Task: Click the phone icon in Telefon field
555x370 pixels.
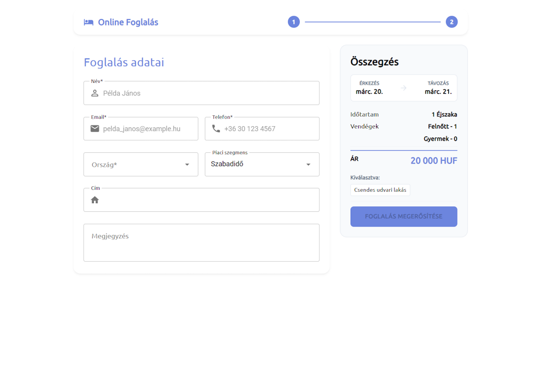Action: click(216, 129)
